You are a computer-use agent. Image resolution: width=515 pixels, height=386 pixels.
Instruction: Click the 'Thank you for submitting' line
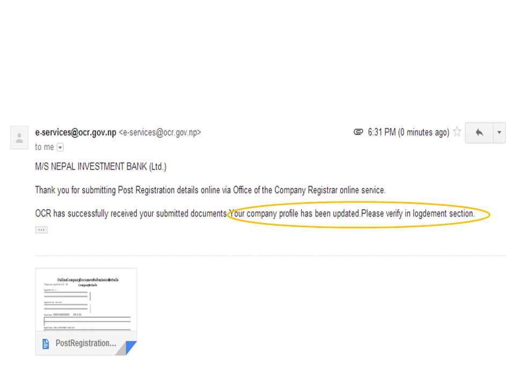point(210,190)
